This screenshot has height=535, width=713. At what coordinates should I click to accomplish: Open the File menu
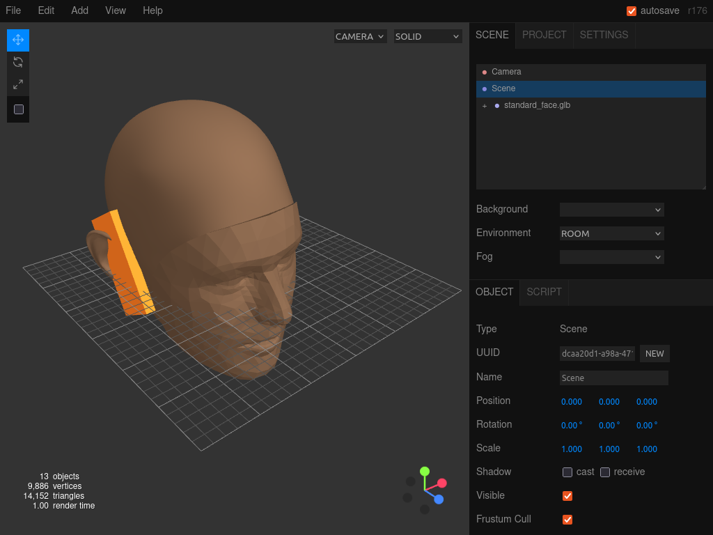13,10
